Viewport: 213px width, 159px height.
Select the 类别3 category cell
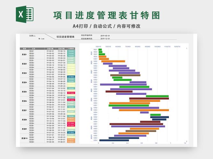25,73
